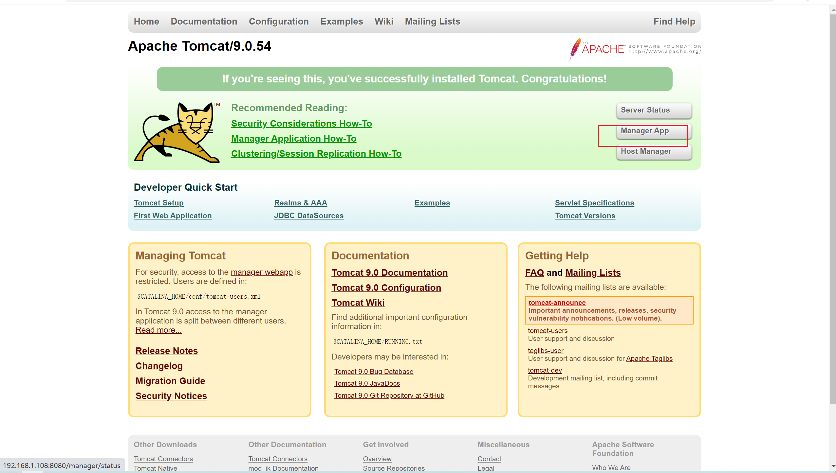The height and width of the screenshot is (473, 836).
Task: Open the Home navigation item
Action: click(x=146, y=22)
